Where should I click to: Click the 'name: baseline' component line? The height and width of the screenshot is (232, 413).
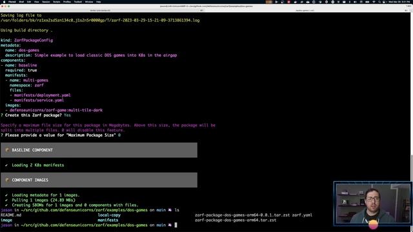[x=19, y=65]
